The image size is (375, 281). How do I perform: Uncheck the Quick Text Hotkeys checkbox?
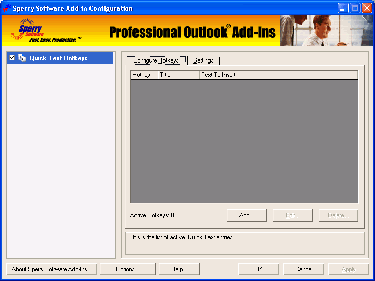[x=12, y=58]
